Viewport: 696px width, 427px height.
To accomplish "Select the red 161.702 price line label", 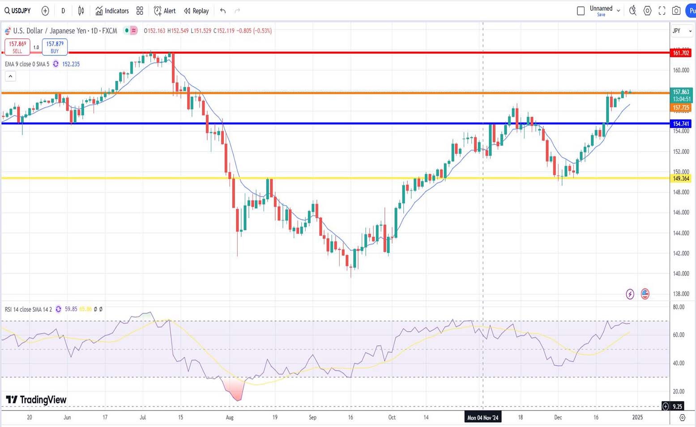I will (x=681, y=53).
